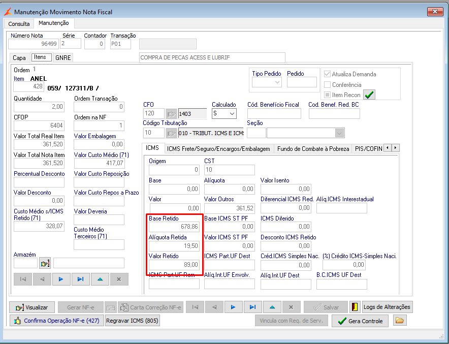The image size is (449, 344).
Task: Jump to last item in item navigator
Action: (x=80, y=279)
